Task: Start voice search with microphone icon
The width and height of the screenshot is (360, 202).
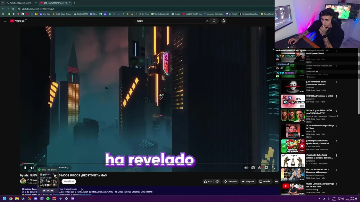Action: [x=224, y=21]
